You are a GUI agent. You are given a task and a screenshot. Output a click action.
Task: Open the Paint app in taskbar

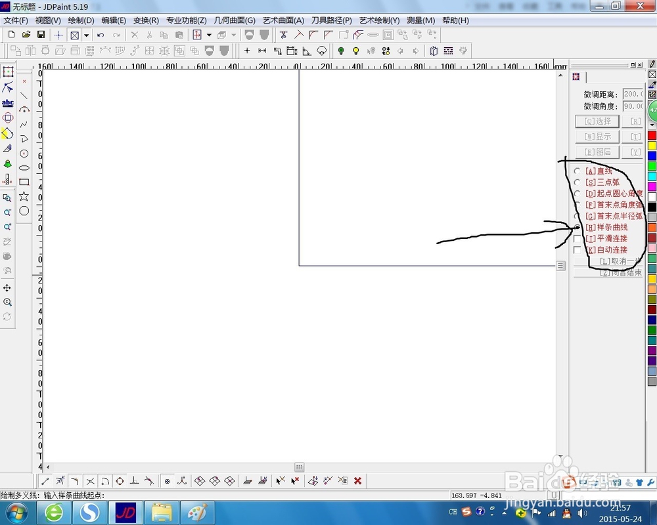pos(197,513)
